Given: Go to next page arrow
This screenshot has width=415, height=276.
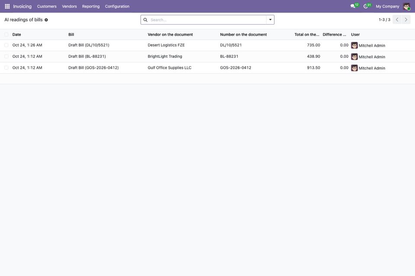Looking at the screenshot, I should [406, 19].
